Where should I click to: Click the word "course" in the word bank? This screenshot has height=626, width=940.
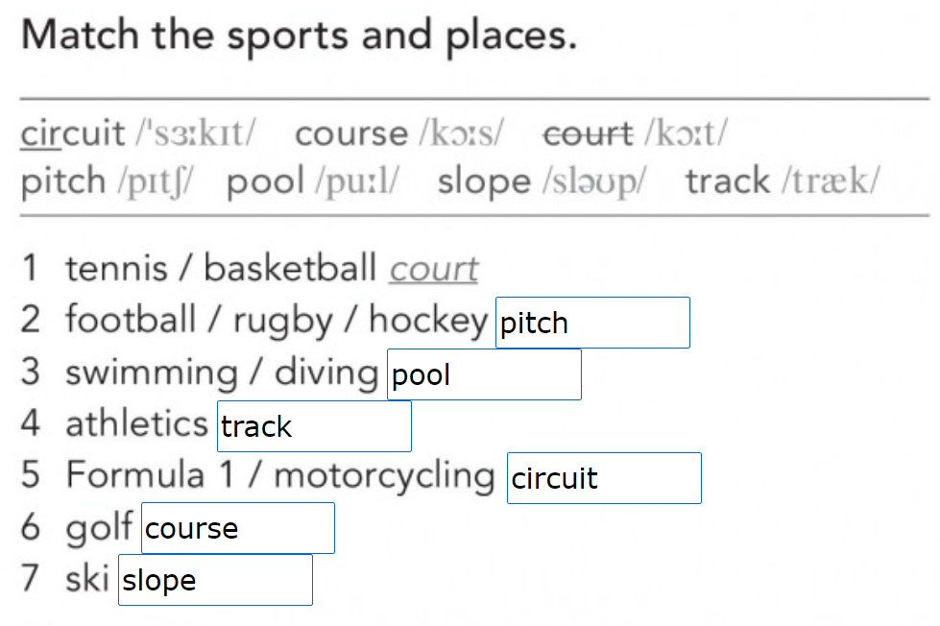click(351, 132)
